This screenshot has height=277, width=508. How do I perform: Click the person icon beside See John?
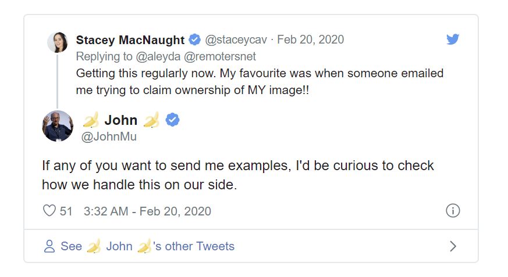coord(49,246)
